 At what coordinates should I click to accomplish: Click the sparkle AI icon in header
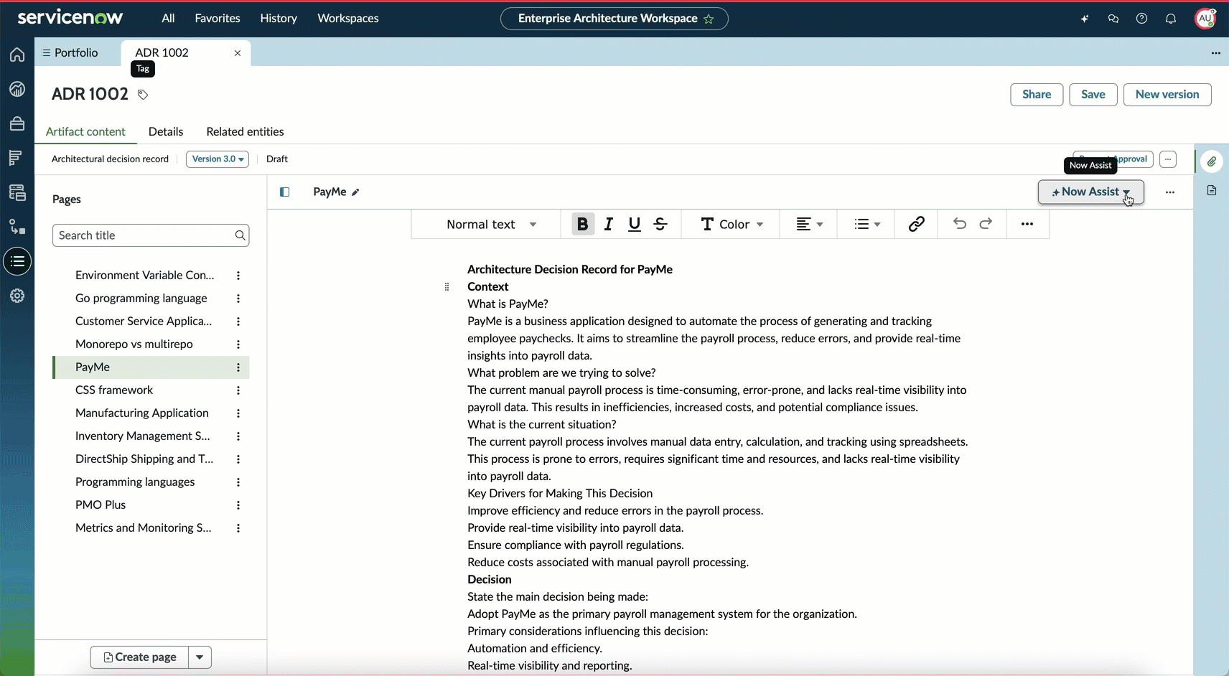click(x=1085, y=19)
